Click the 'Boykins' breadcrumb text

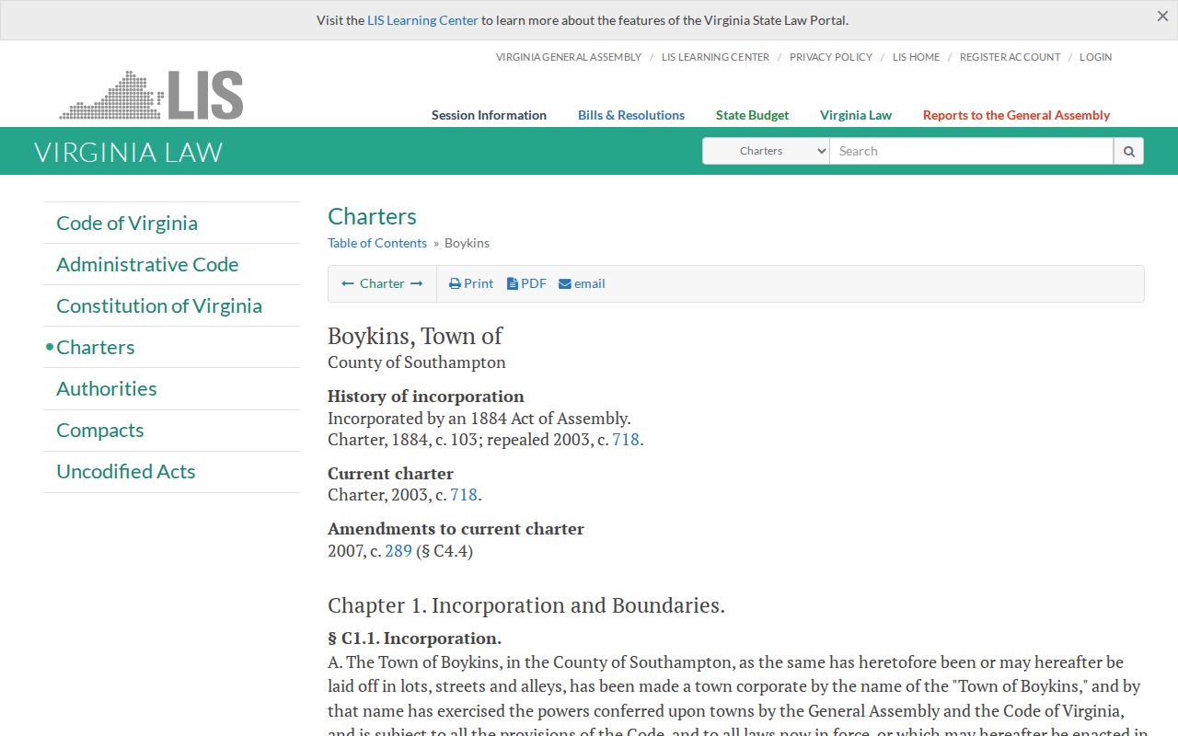pyautogui.click(x=467, y=243)
